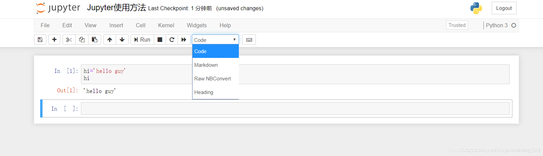The image size is (543, 156).
Task: Click into the empty input cell
Action: point(295,109)
